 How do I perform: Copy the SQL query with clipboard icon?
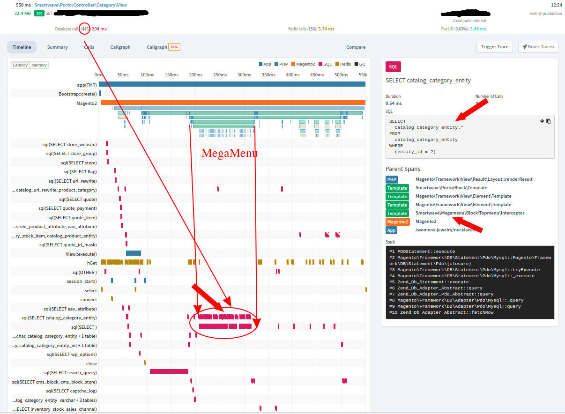tap(549, 121)
